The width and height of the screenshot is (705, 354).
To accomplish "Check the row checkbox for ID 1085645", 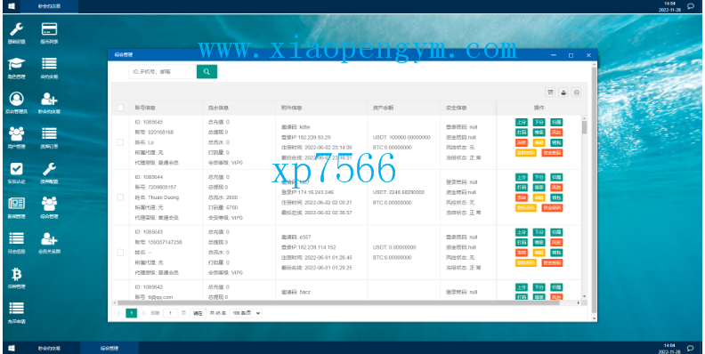I will pyautogui.click(x=120, y=142).
